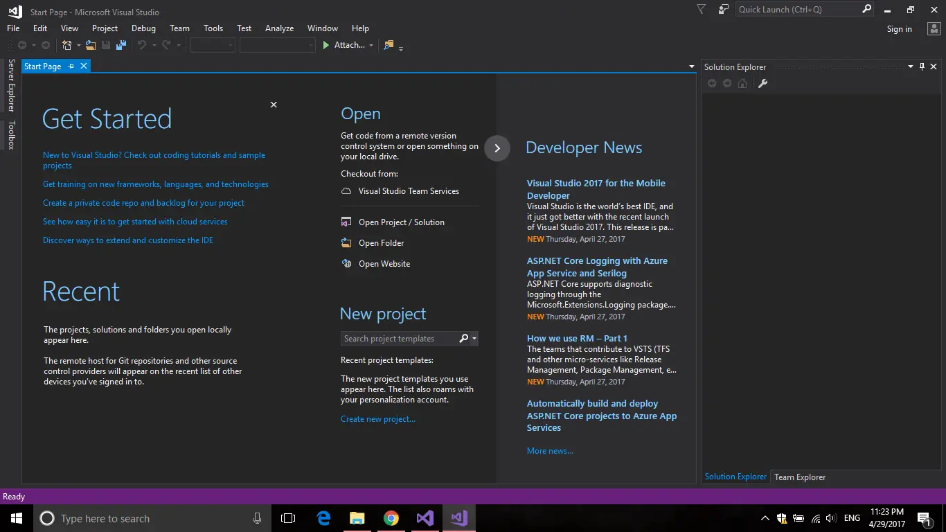Open the New Project icon's dropdown arrow
The height and width of the screenshot is (532, 946).
(x=78, y=46)
